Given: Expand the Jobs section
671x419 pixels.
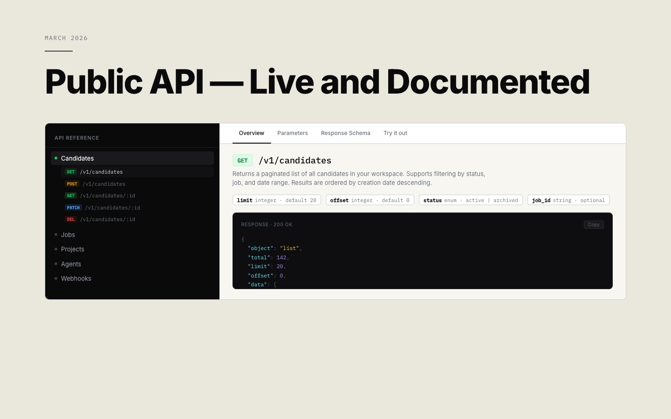Looking at the screenshot, I should [x=132, y=235].
